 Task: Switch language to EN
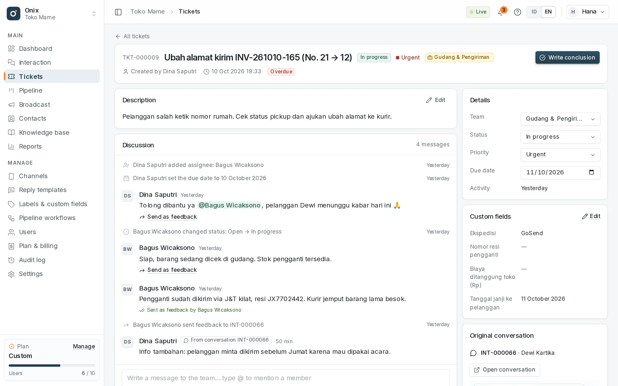(548, 12)
